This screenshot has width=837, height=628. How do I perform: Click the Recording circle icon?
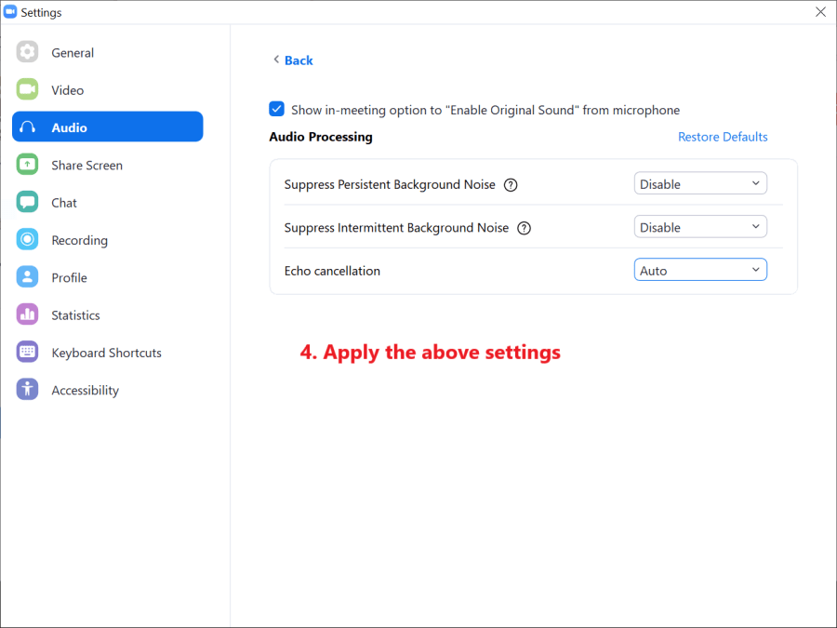[28, 240]
